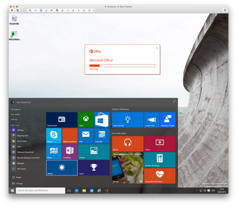Open Task View from the taskbar
The width and height of the screenshot is (237, 206).
click(69, 190)
